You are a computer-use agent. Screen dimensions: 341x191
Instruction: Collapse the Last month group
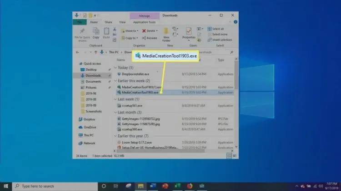coord(115,113)
